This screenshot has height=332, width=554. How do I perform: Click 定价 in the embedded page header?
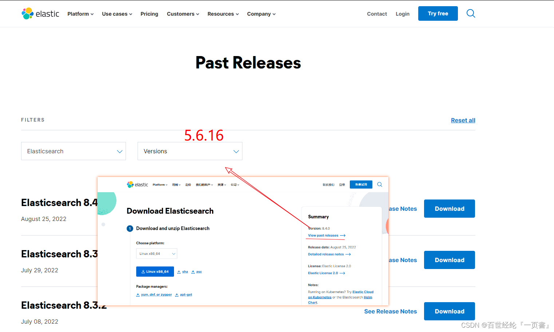[188, 185]
